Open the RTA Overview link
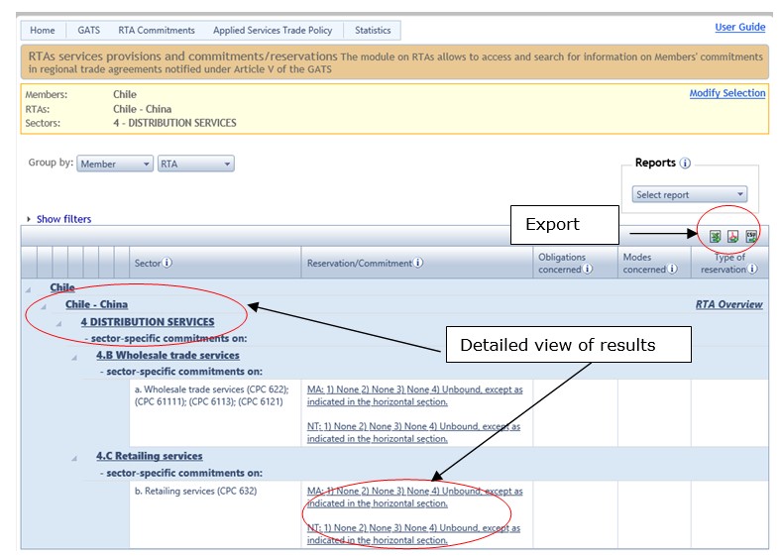Image resolution: width=779 pixels, height=556 pixels. (x=728, y=304)
